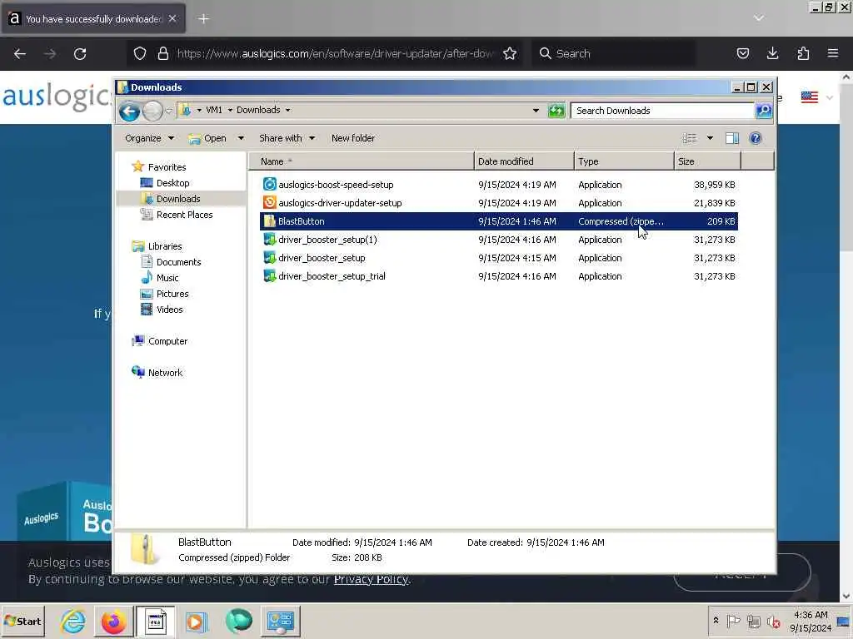
Task: Open Pictures library
Action: (x=172, y=294)
